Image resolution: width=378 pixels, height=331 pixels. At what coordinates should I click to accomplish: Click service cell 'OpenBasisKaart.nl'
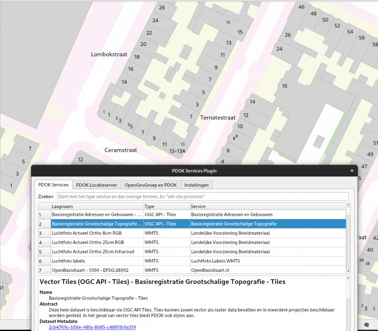[x=268, y=270]
